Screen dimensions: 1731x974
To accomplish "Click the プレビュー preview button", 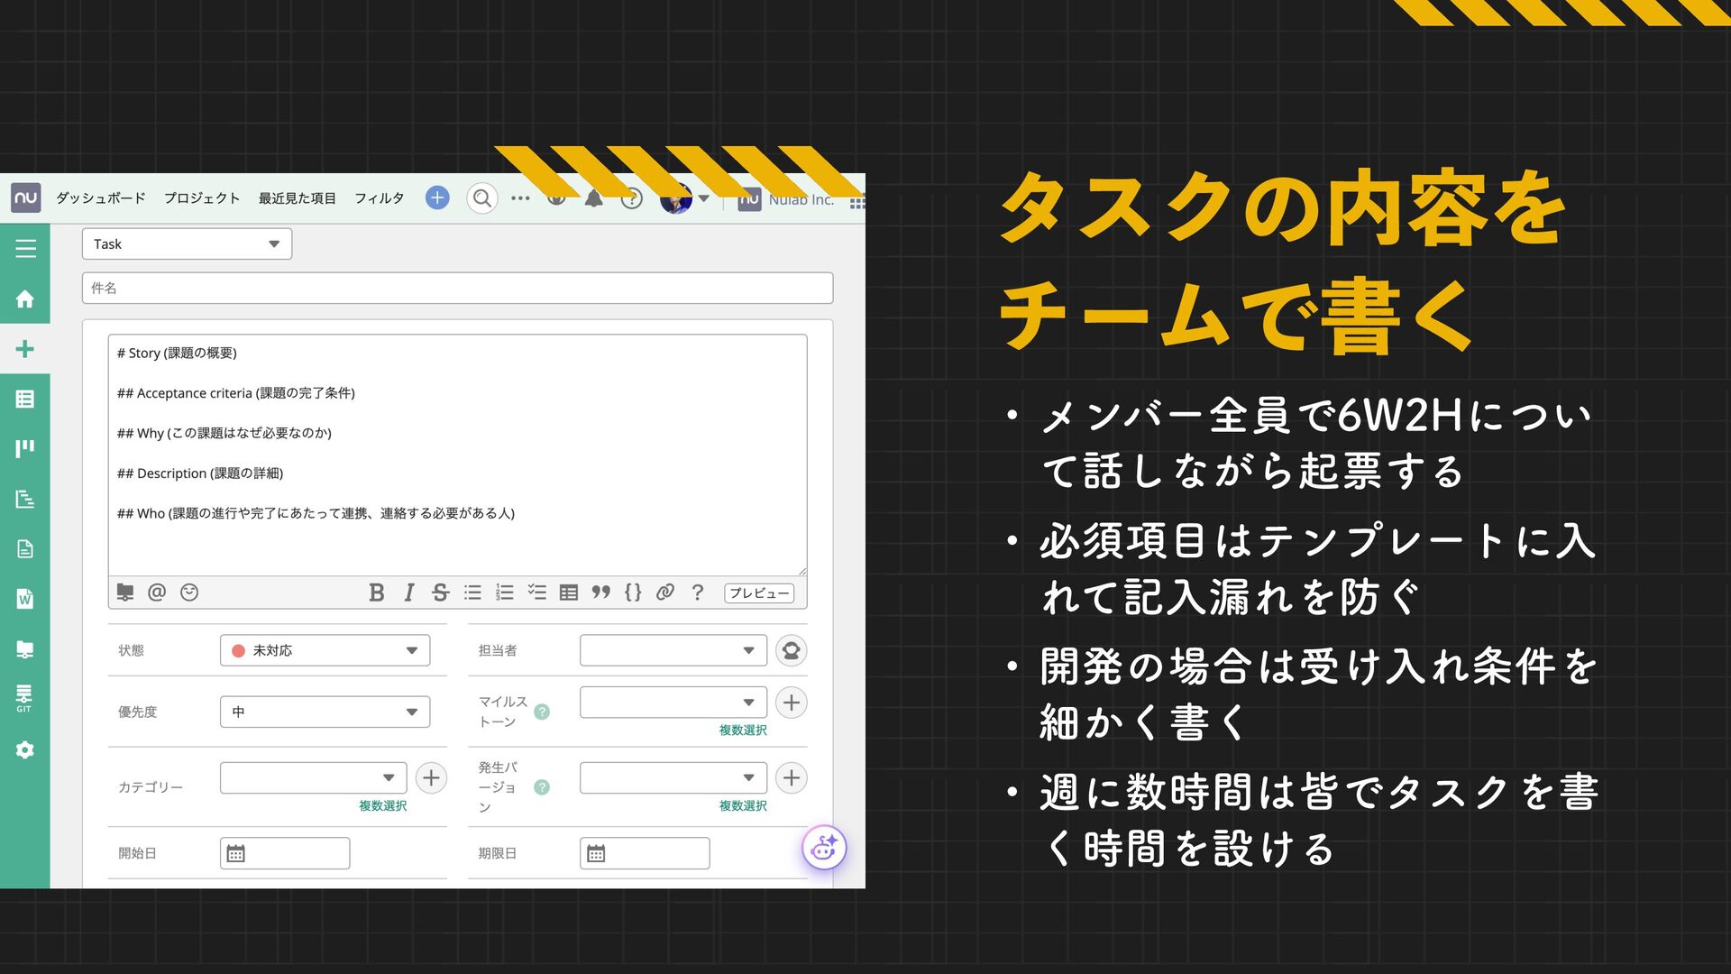I will (758, 593).
